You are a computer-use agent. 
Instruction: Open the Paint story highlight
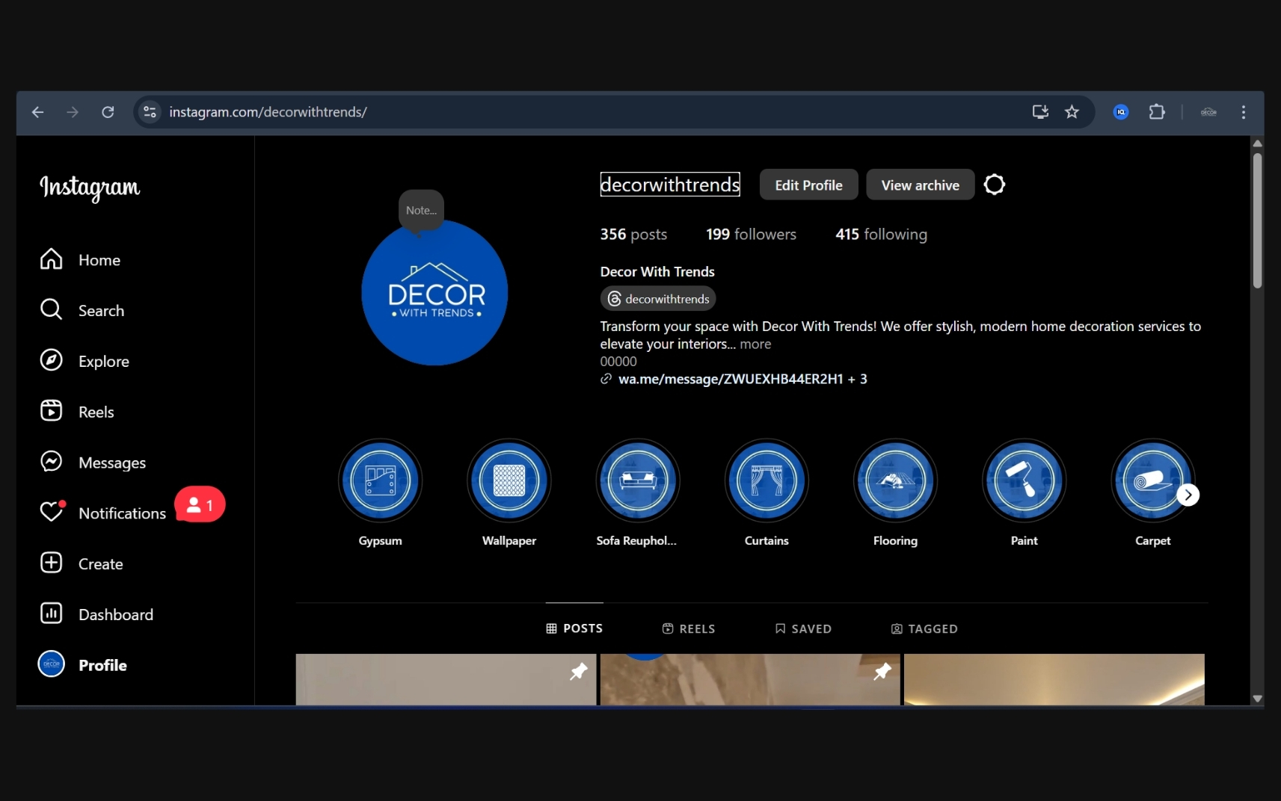(1024, 480)
